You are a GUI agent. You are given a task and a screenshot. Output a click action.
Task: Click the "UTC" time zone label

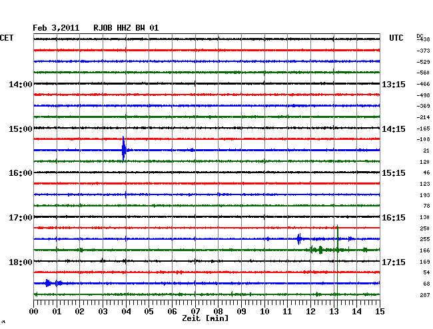[396, 38]
